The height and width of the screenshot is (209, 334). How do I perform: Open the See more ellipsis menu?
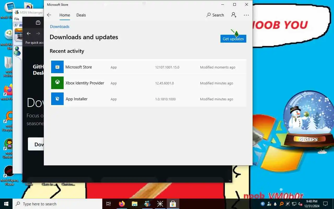tap(246, 15)
